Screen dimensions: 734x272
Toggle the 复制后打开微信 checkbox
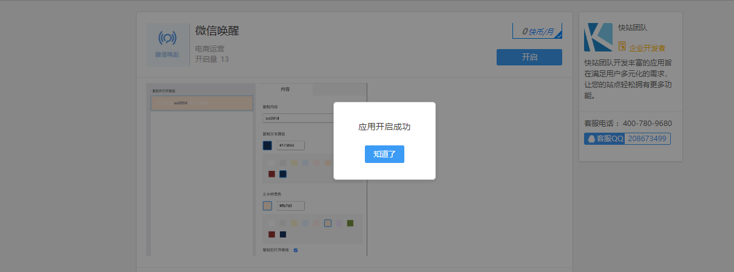(296, 250)
